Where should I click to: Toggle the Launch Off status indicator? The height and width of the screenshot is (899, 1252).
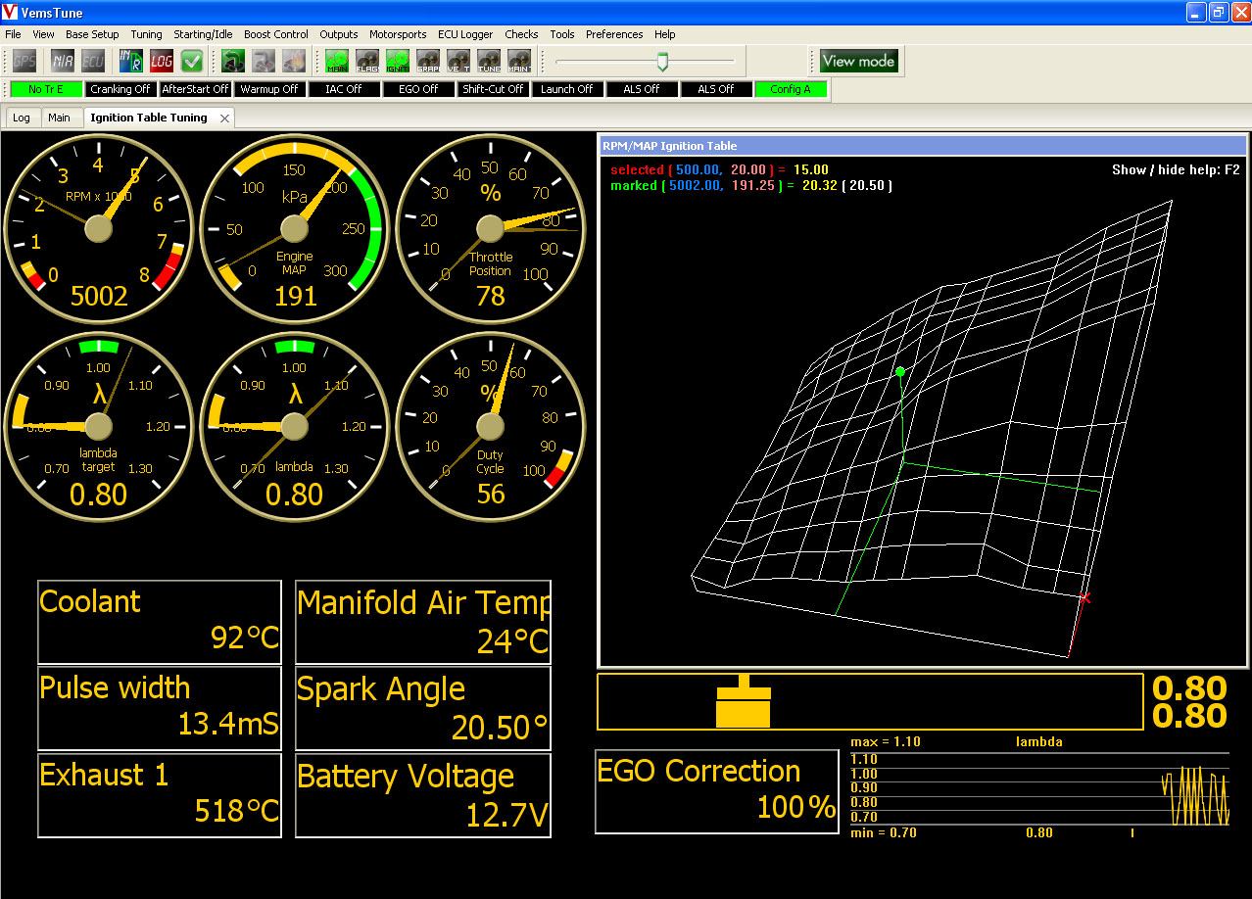[567, 89]
